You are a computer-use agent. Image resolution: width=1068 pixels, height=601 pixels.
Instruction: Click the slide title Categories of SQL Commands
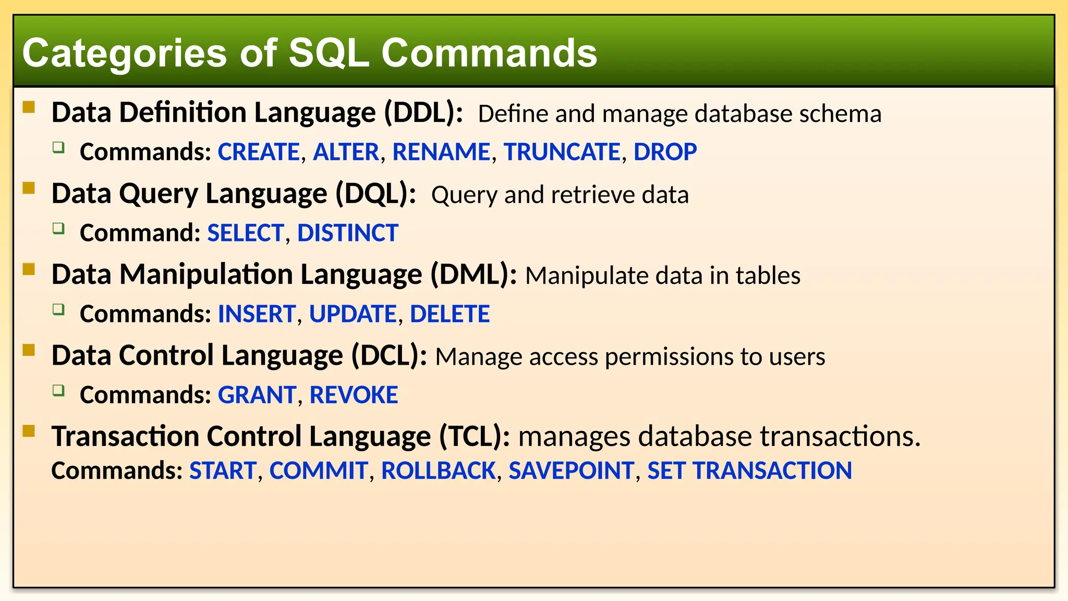310,53
